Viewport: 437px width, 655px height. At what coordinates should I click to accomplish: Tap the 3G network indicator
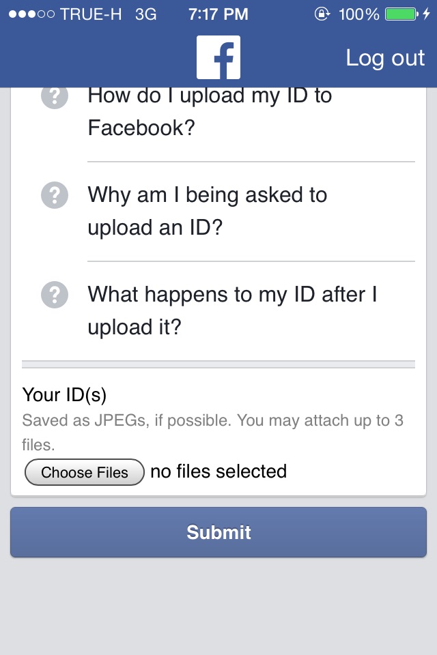[145, 14]
